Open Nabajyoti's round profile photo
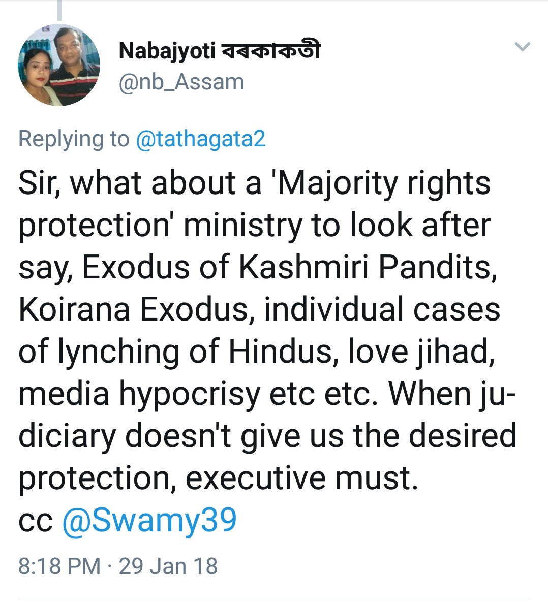Screen dimensions: 548x608 coord(59,65)
